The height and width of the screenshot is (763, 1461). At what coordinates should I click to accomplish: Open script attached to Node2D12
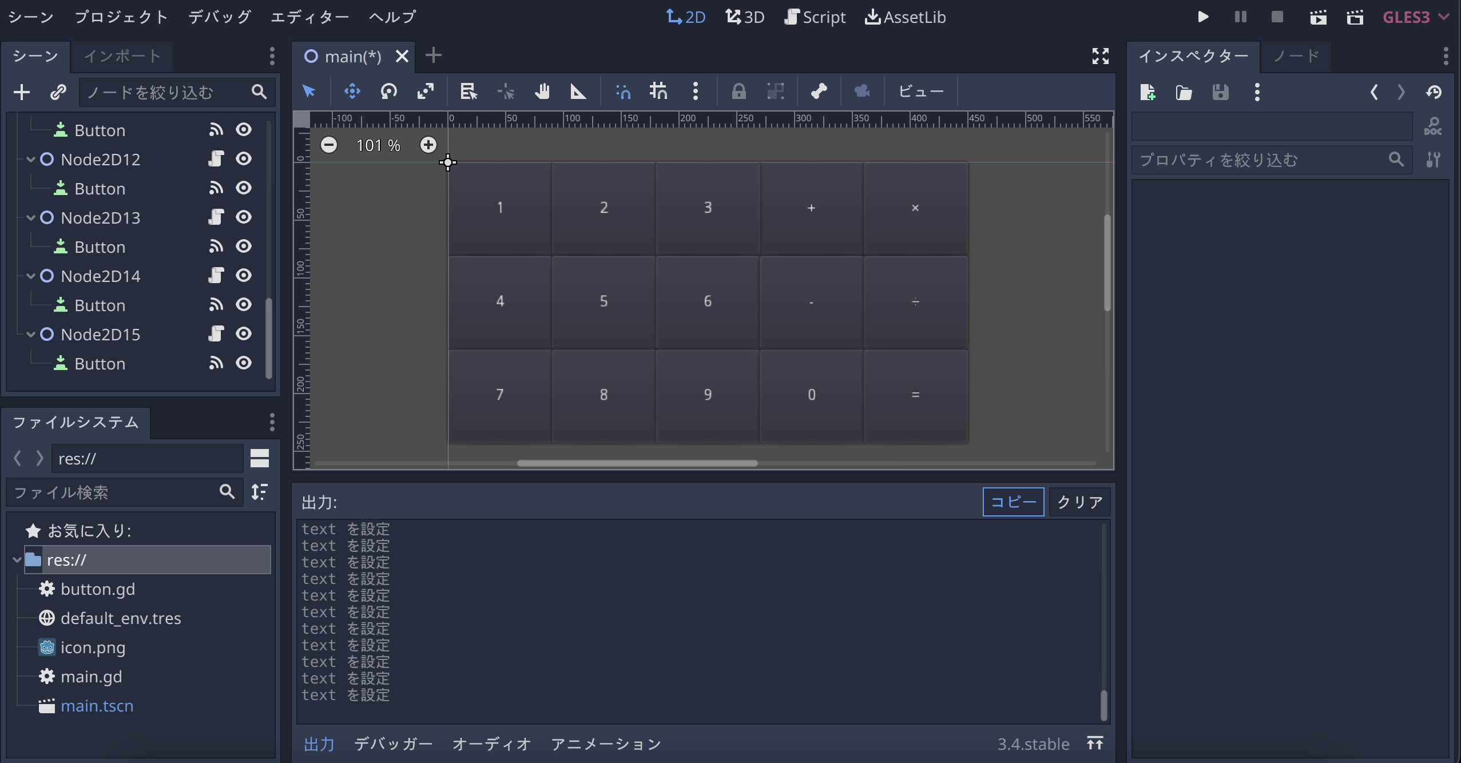(216, 159)
